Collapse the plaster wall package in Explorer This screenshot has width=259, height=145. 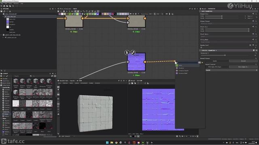1,35
